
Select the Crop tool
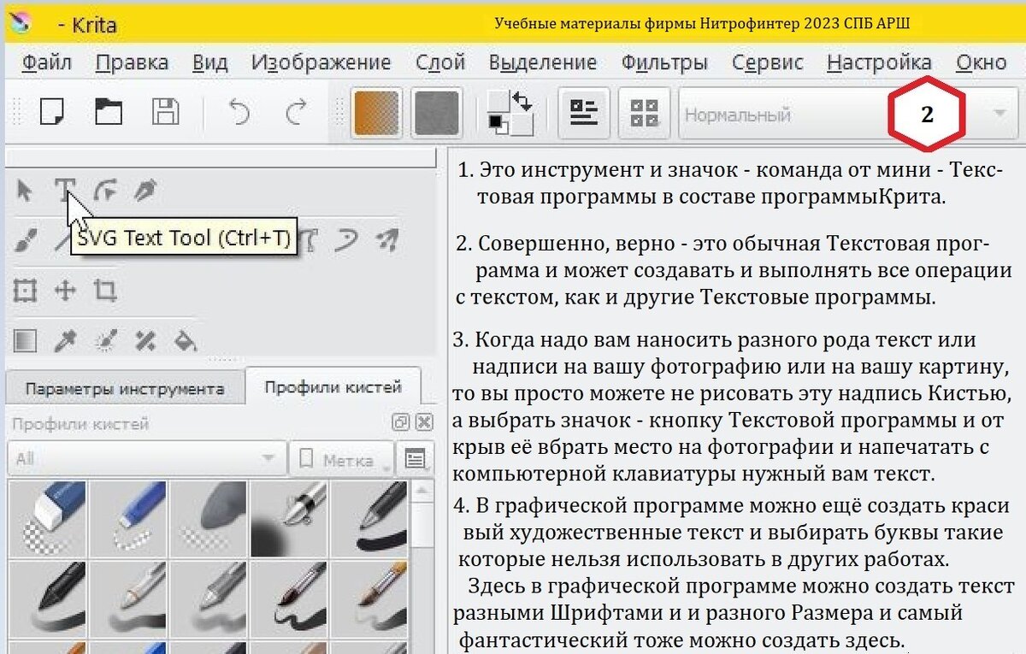(105, 291)
